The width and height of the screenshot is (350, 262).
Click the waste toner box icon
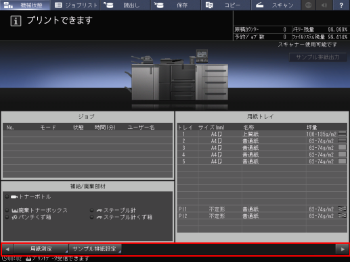click(15, 211)
